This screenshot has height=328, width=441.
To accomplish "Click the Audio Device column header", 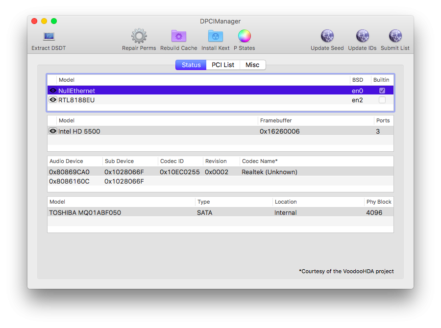I will (x=75, y=161).
